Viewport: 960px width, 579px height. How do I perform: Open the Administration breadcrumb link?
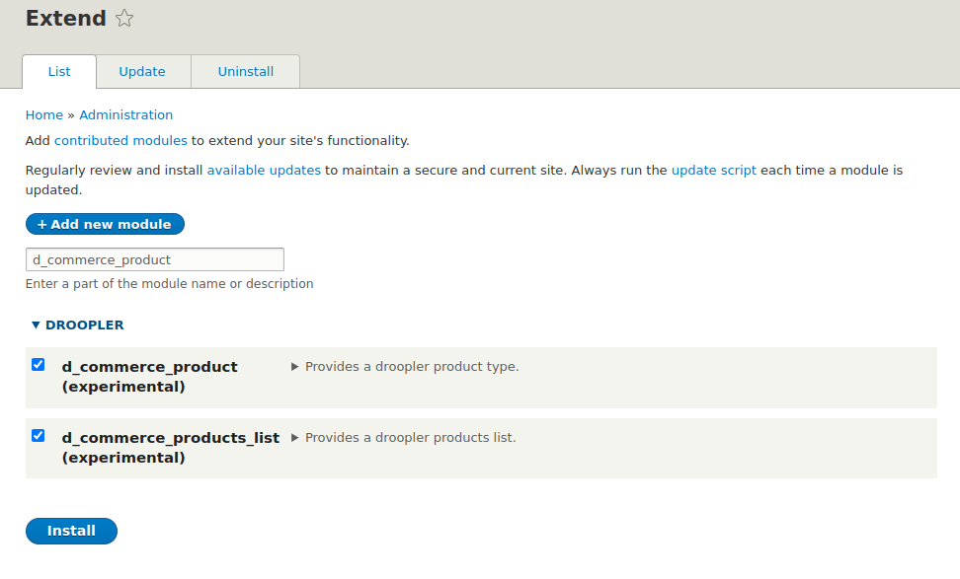click(x=126, y=115)
